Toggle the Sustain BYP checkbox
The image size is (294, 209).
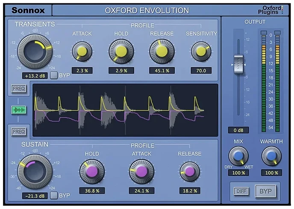point(54,195)
